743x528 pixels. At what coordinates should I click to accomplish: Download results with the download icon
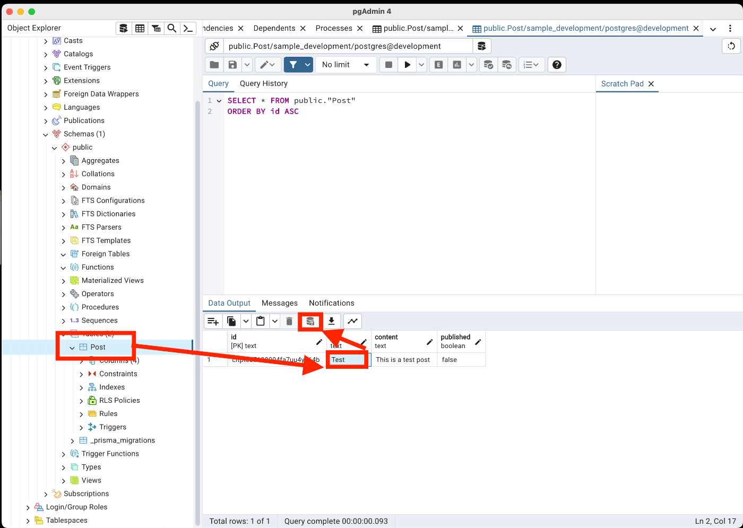tap(331, 321)
